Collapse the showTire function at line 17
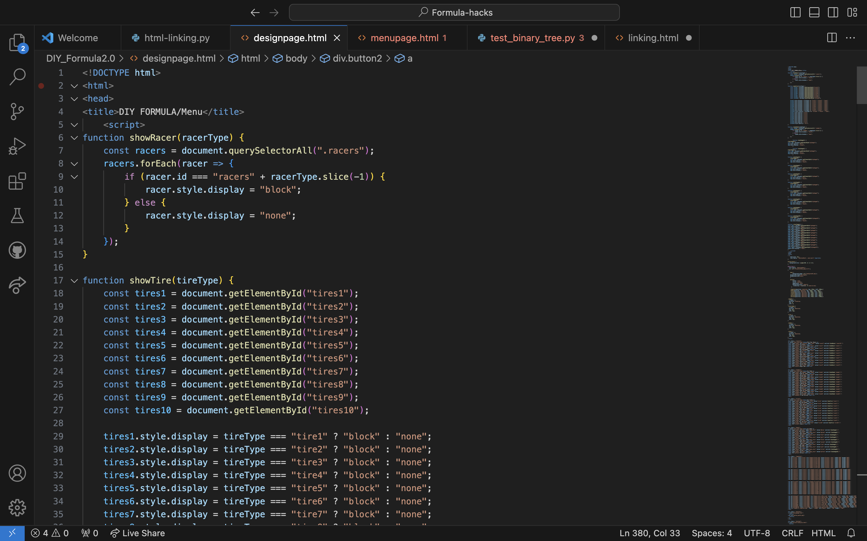The width and height of the screenshot is (867, 541). click(x=74, y=280)
